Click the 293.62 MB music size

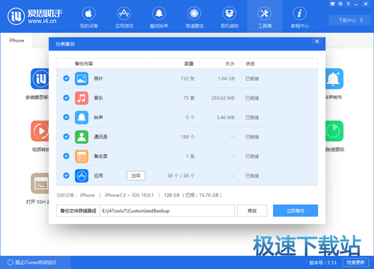[223, 98]
